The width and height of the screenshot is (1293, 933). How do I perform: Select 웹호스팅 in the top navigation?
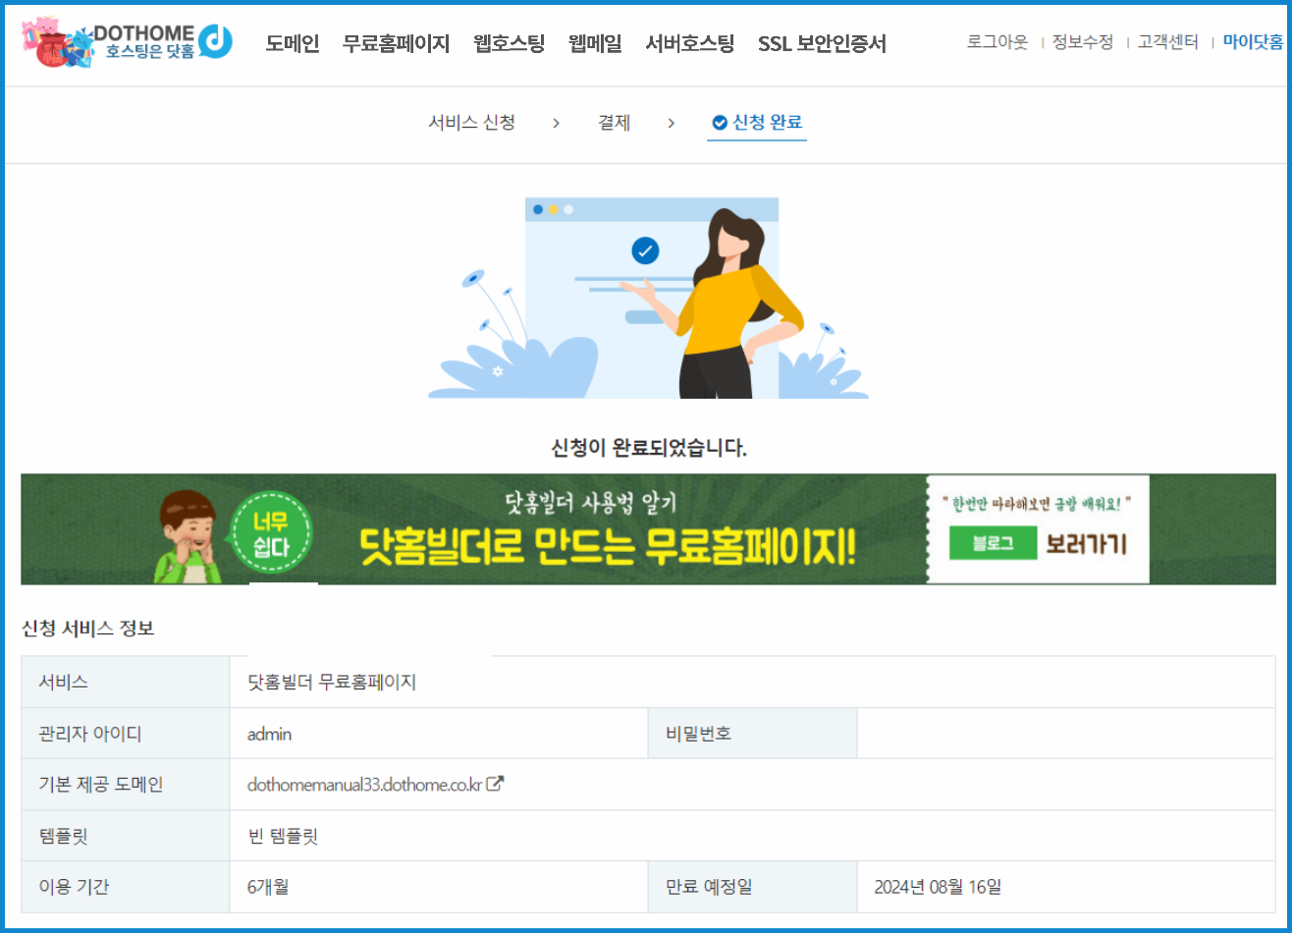tap(509, 43)
